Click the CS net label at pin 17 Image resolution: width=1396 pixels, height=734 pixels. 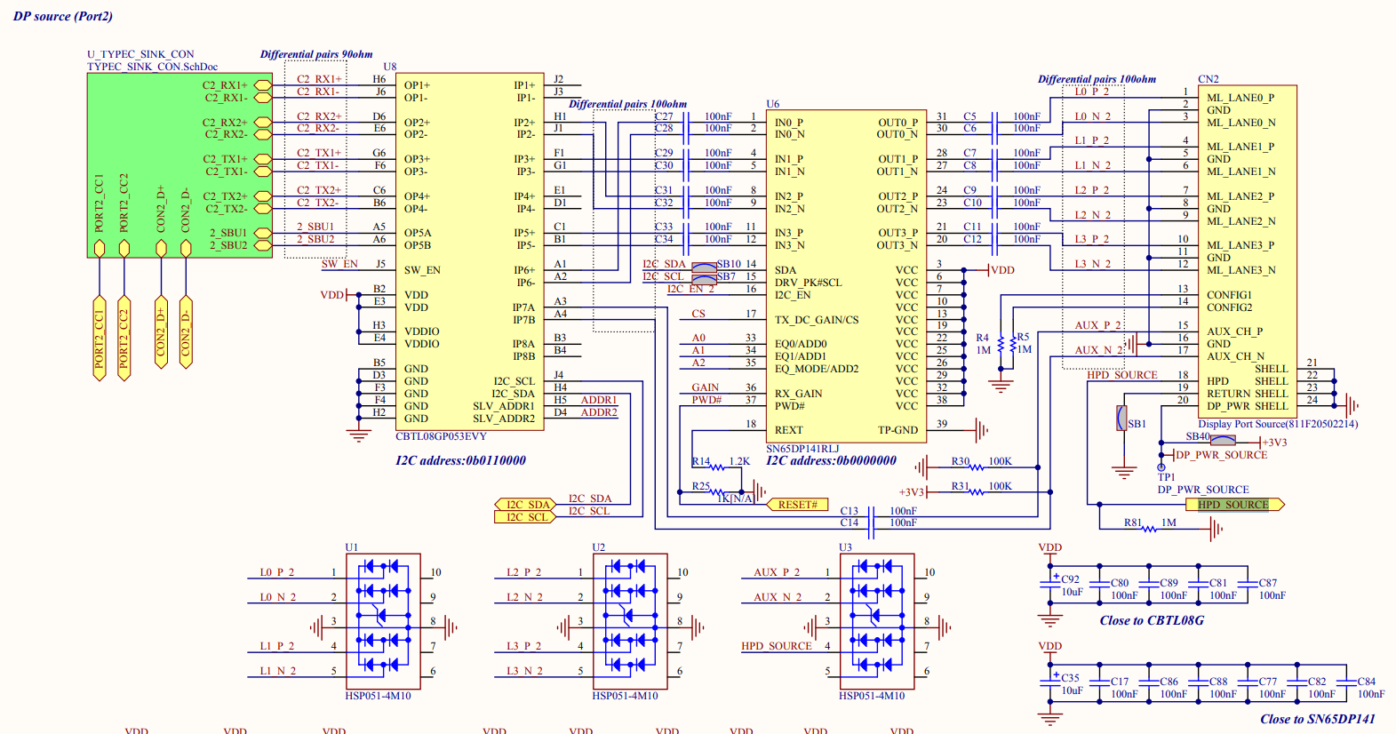(x=698, y=314)
